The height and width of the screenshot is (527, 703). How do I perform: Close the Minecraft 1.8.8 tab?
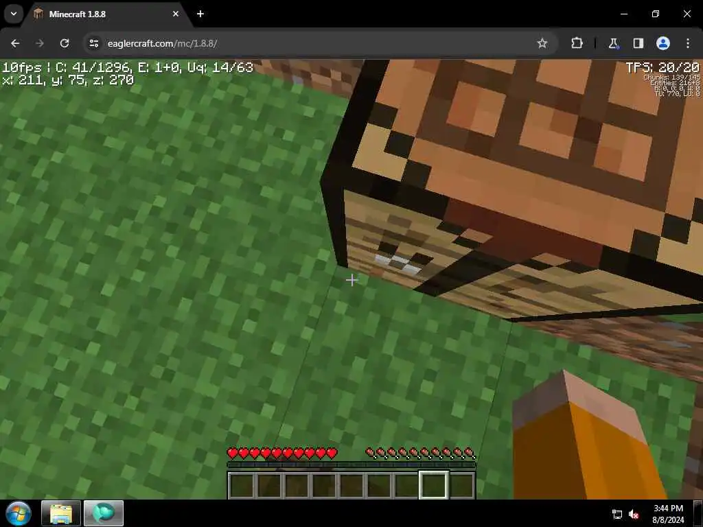pos(176,14)
